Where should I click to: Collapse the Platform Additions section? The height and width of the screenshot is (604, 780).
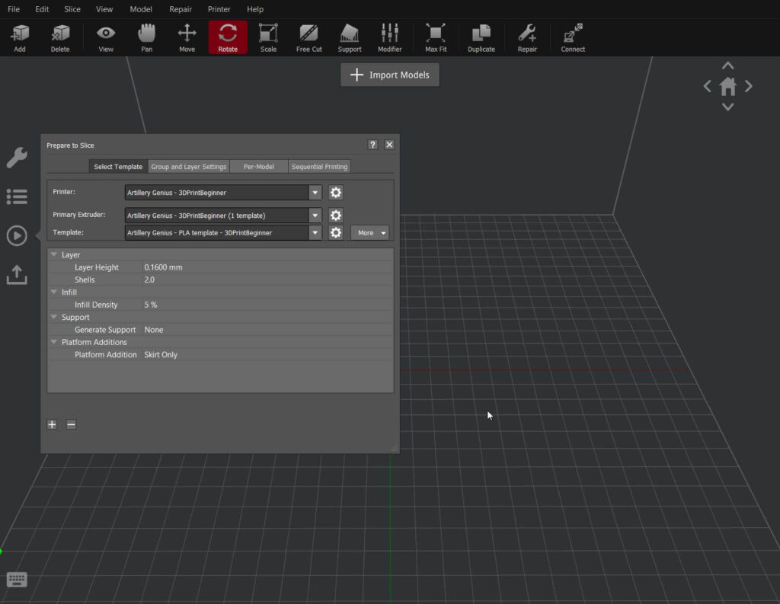coord(53,342)
